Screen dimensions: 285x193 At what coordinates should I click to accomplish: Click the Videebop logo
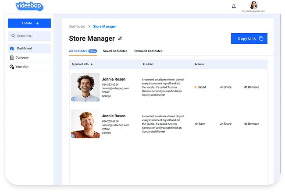(30, 6)
